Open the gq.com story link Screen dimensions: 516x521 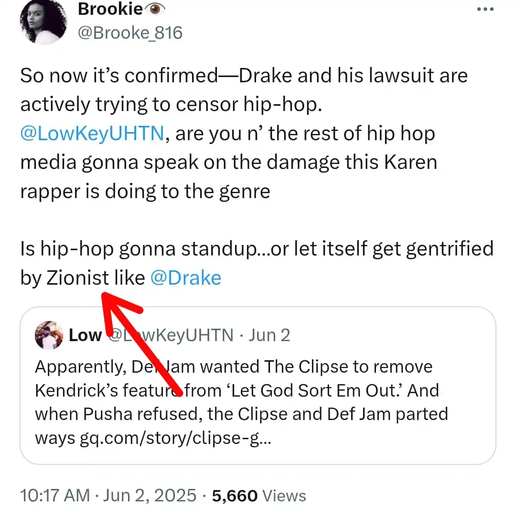[x=176, y=438]
